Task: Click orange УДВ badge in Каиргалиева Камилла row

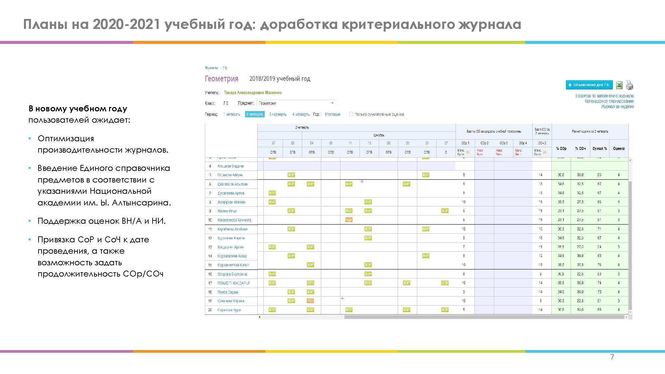Action: (349, 220)
